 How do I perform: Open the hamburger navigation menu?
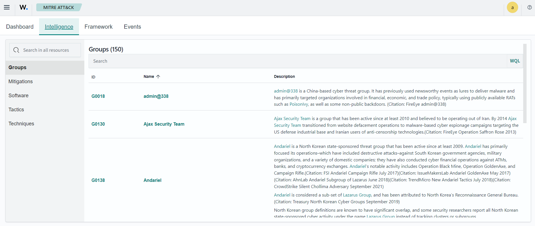(x=7, y=8)
